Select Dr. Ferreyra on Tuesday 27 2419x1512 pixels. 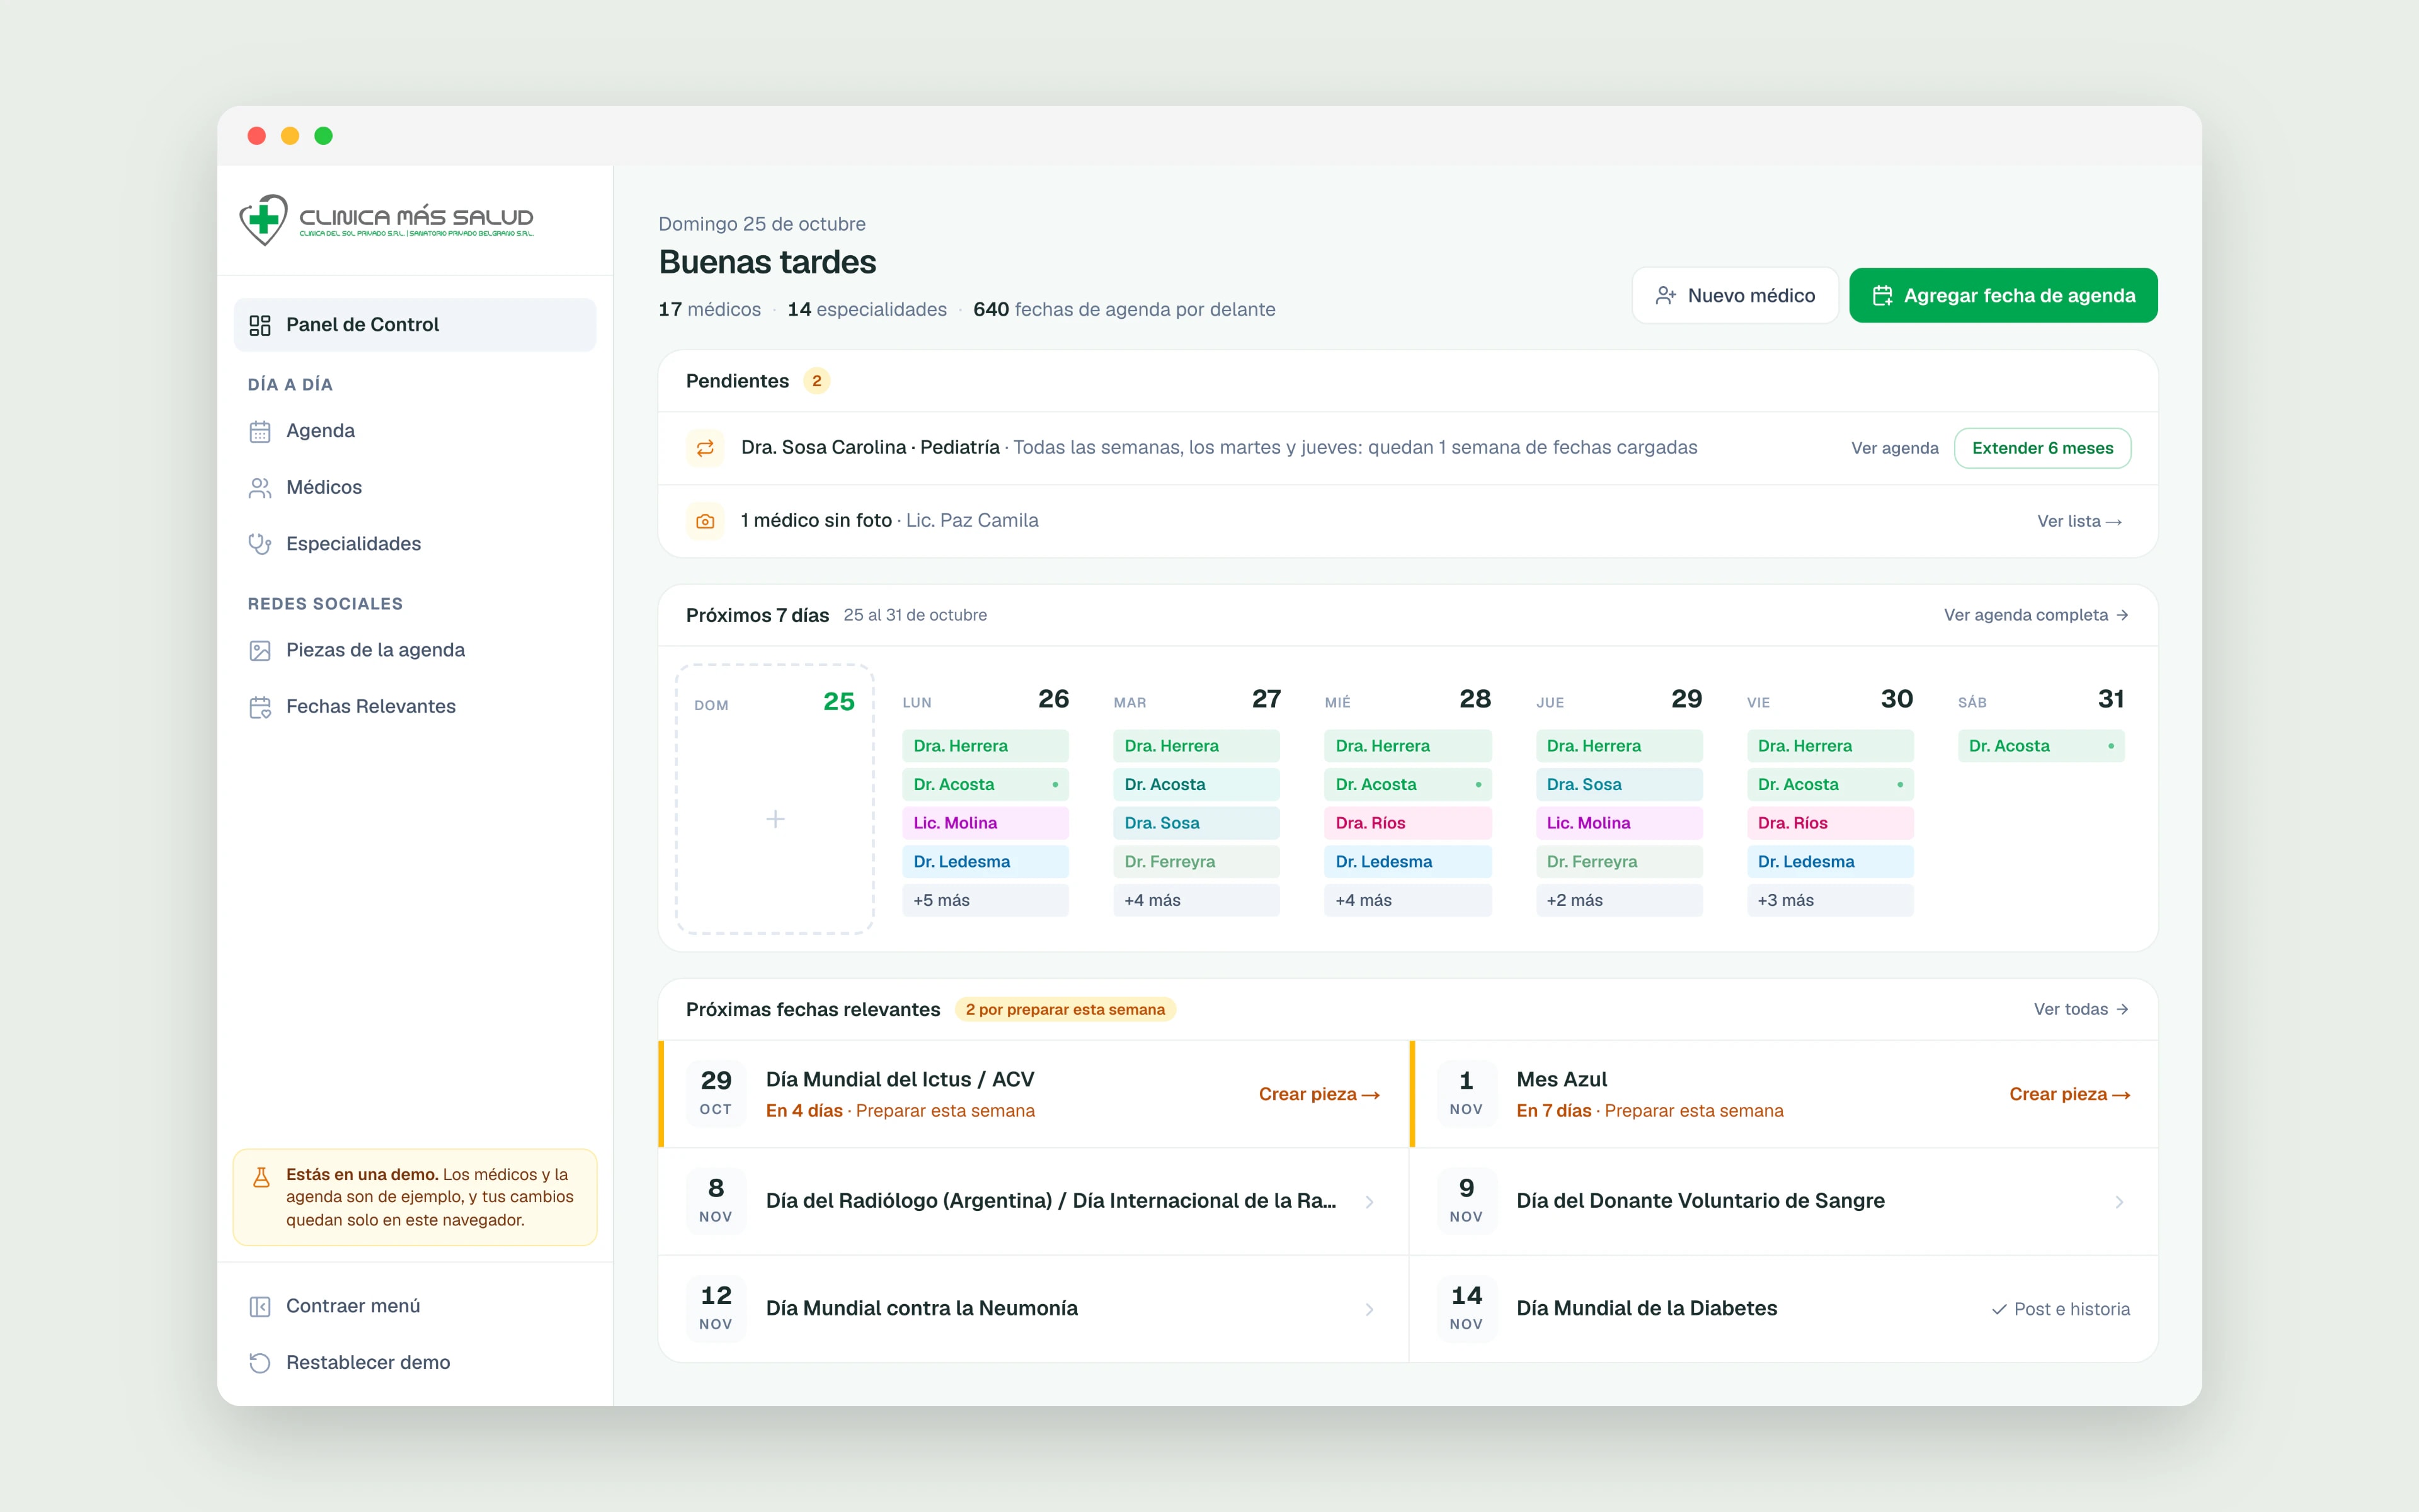click(1196, 862)
